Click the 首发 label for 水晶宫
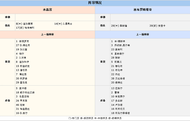Screen dimensions: 190x121 pyautogui.click(x=7, y=62)
